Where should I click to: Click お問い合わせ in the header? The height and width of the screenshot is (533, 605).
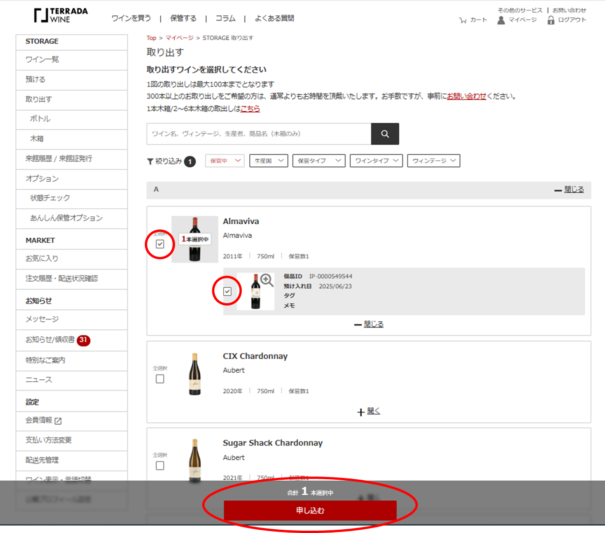pyautogui.click(x=570, y=10)
